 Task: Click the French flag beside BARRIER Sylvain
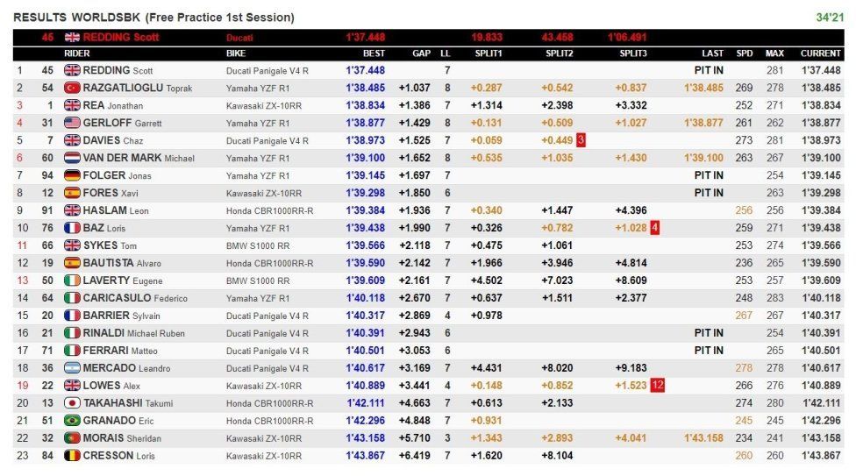coord(72,315)
